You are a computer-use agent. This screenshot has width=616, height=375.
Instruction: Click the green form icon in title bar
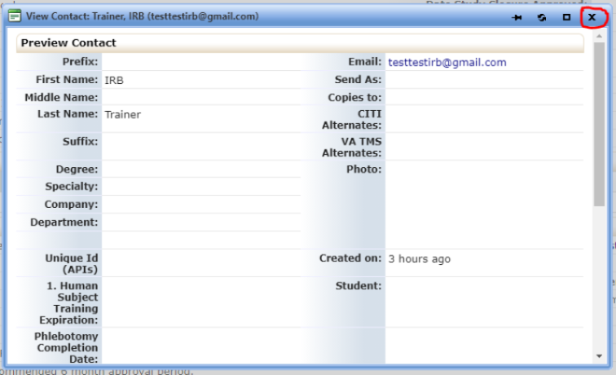(15, 16)
